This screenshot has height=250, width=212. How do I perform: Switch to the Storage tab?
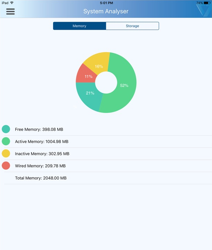pyautogui.click(x=132, y=26)
